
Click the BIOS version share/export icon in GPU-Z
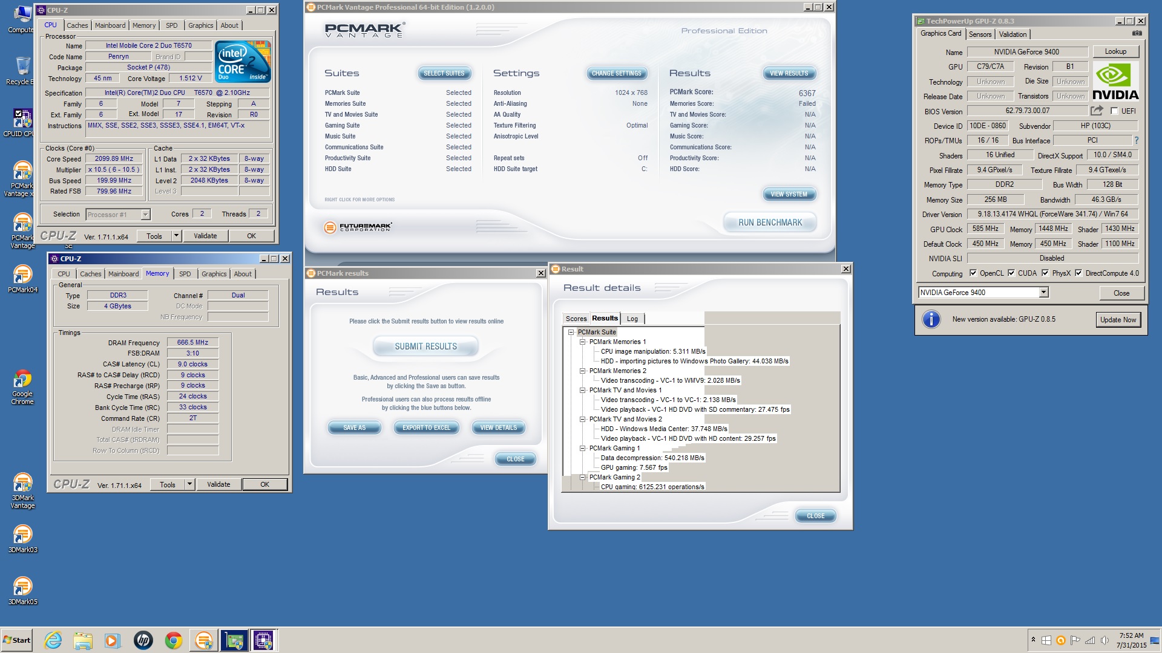1097,111
